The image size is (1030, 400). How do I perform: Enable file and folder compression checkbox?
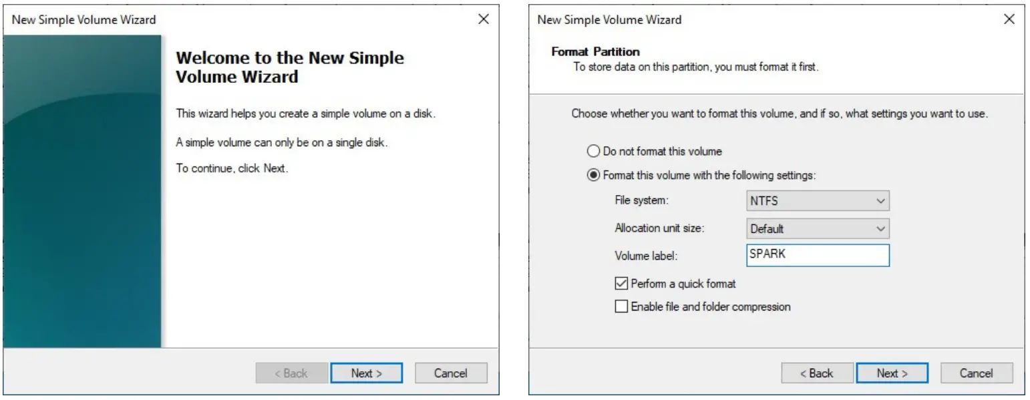pyautogui.click(x=621, y=307)
